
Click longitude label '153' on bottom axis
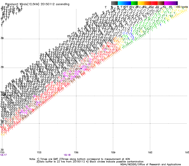click(39, 152)
